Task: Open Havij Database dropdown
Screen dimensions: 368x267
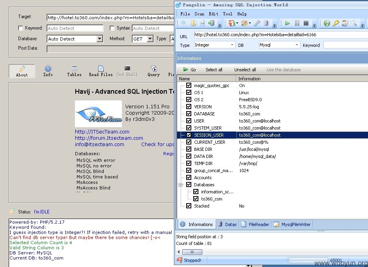Action: [100, 39]
